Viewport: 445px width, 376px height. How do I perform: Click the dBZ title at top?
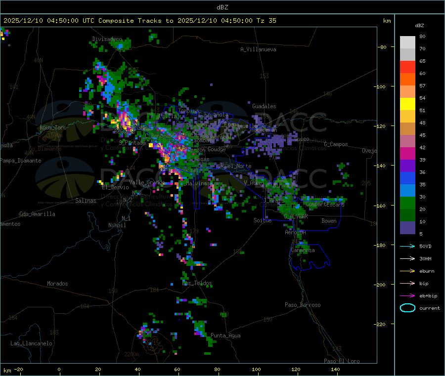coord(222,7)
